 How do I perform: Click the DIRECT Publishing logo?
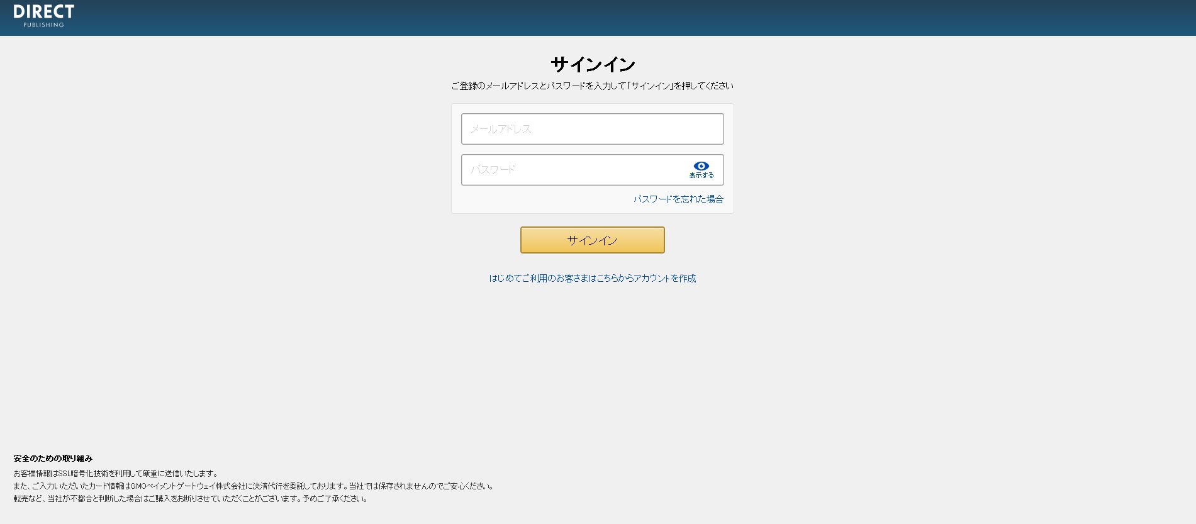pyautogui.click(x=43, y=16)
